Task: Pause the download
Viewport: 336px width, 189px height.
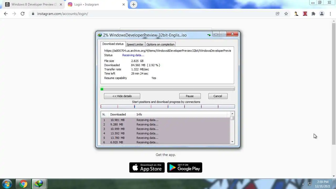Action: (190, 96)
